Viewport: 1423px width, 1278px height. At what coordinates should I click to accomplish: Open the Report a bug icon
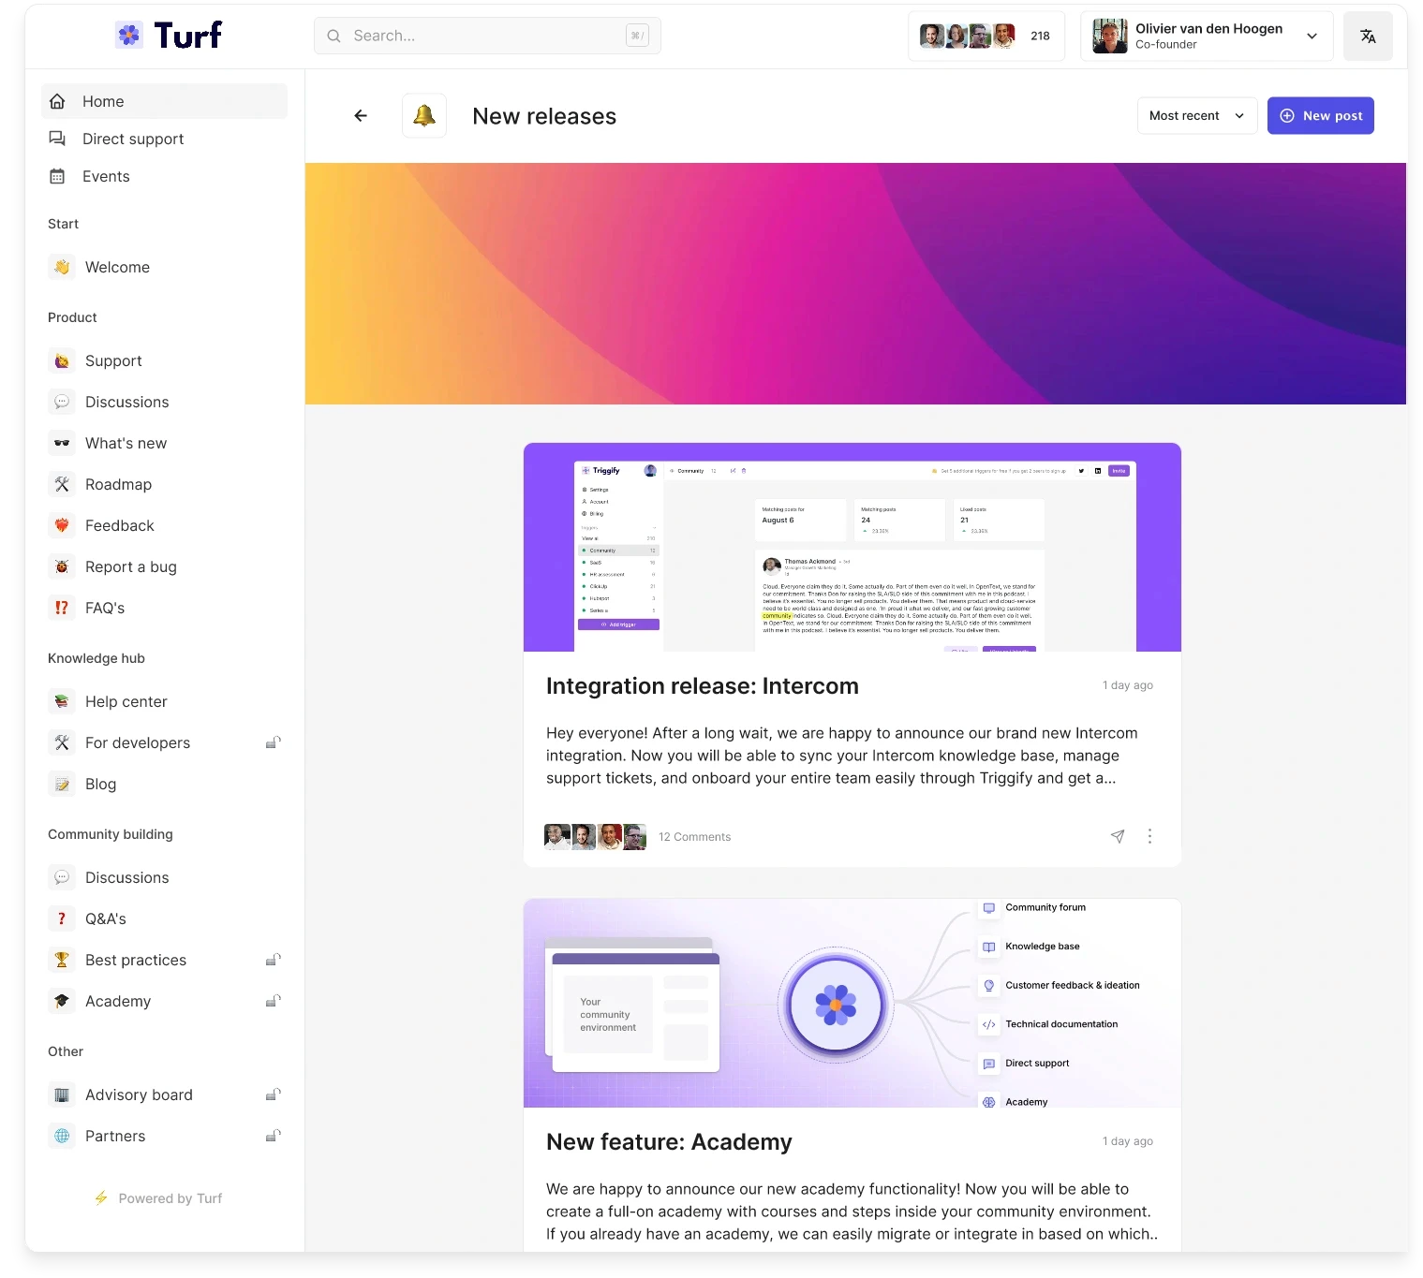[x=62, y=566]
